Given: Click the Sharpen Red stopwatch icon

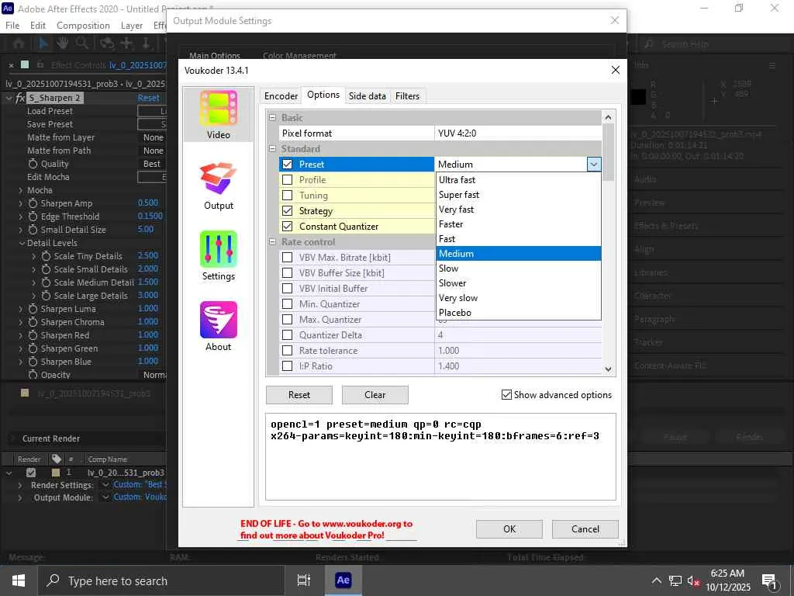Looking at the screenshot, I should (x=33, y=335).
